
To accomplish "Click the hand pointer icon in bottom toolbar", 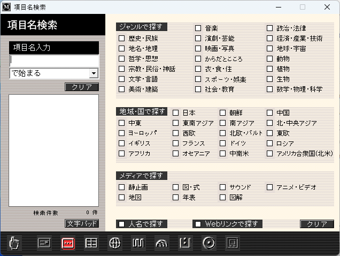I will (14, 244).
